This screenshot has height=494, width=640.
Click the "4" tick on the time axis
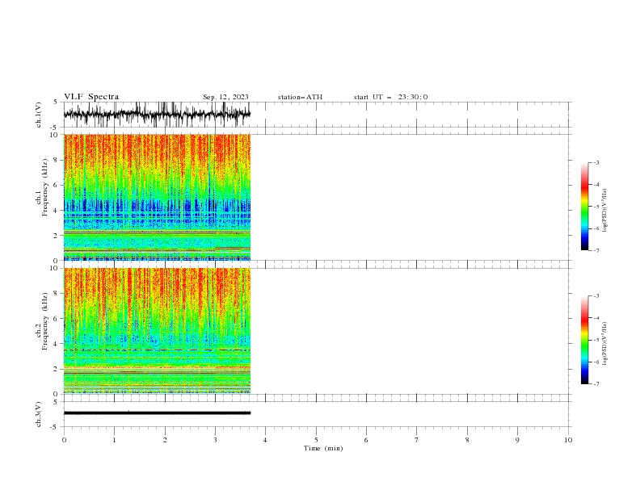tap(265, 440)
